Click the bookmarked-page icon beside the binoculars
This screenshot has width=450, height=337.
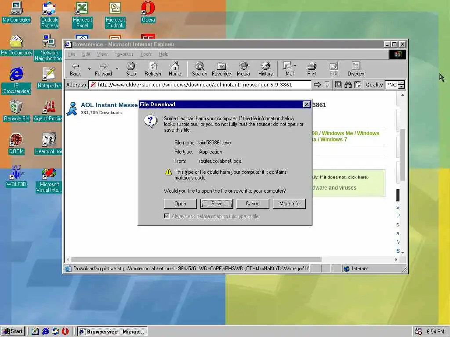click(338, 85)
